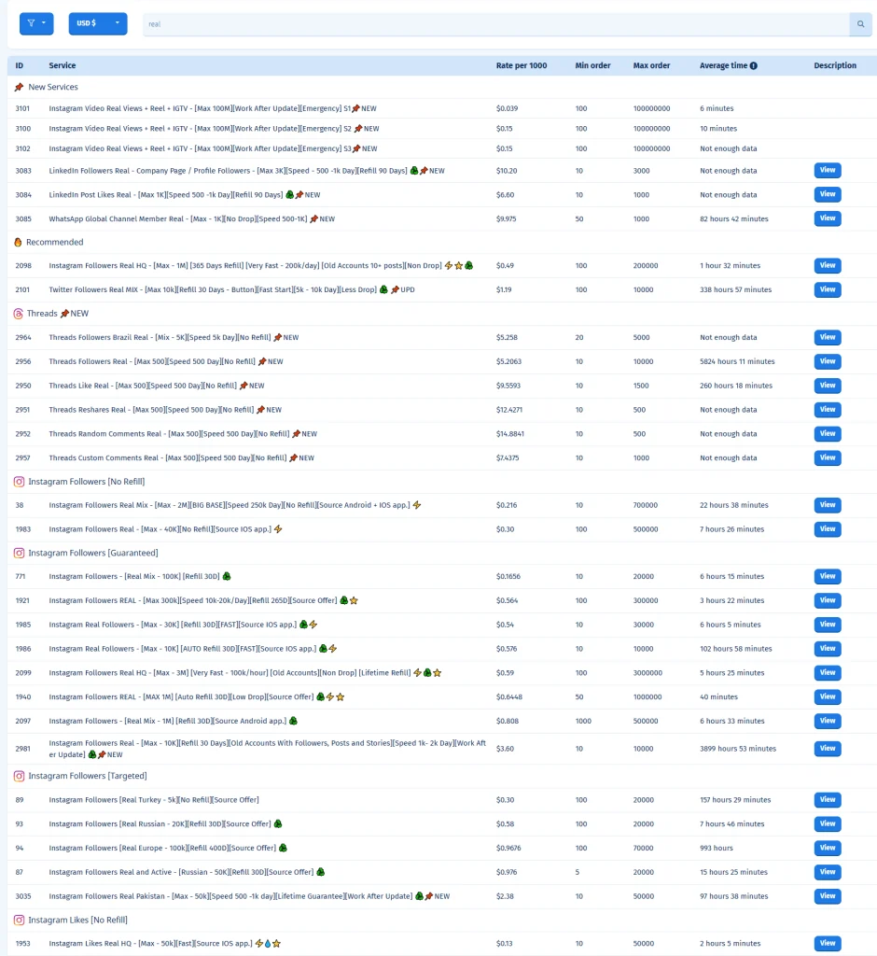Click '5824 hours 11 minutes' average time
The height and width of the screenshot is (956, 877).
point(737,361)
